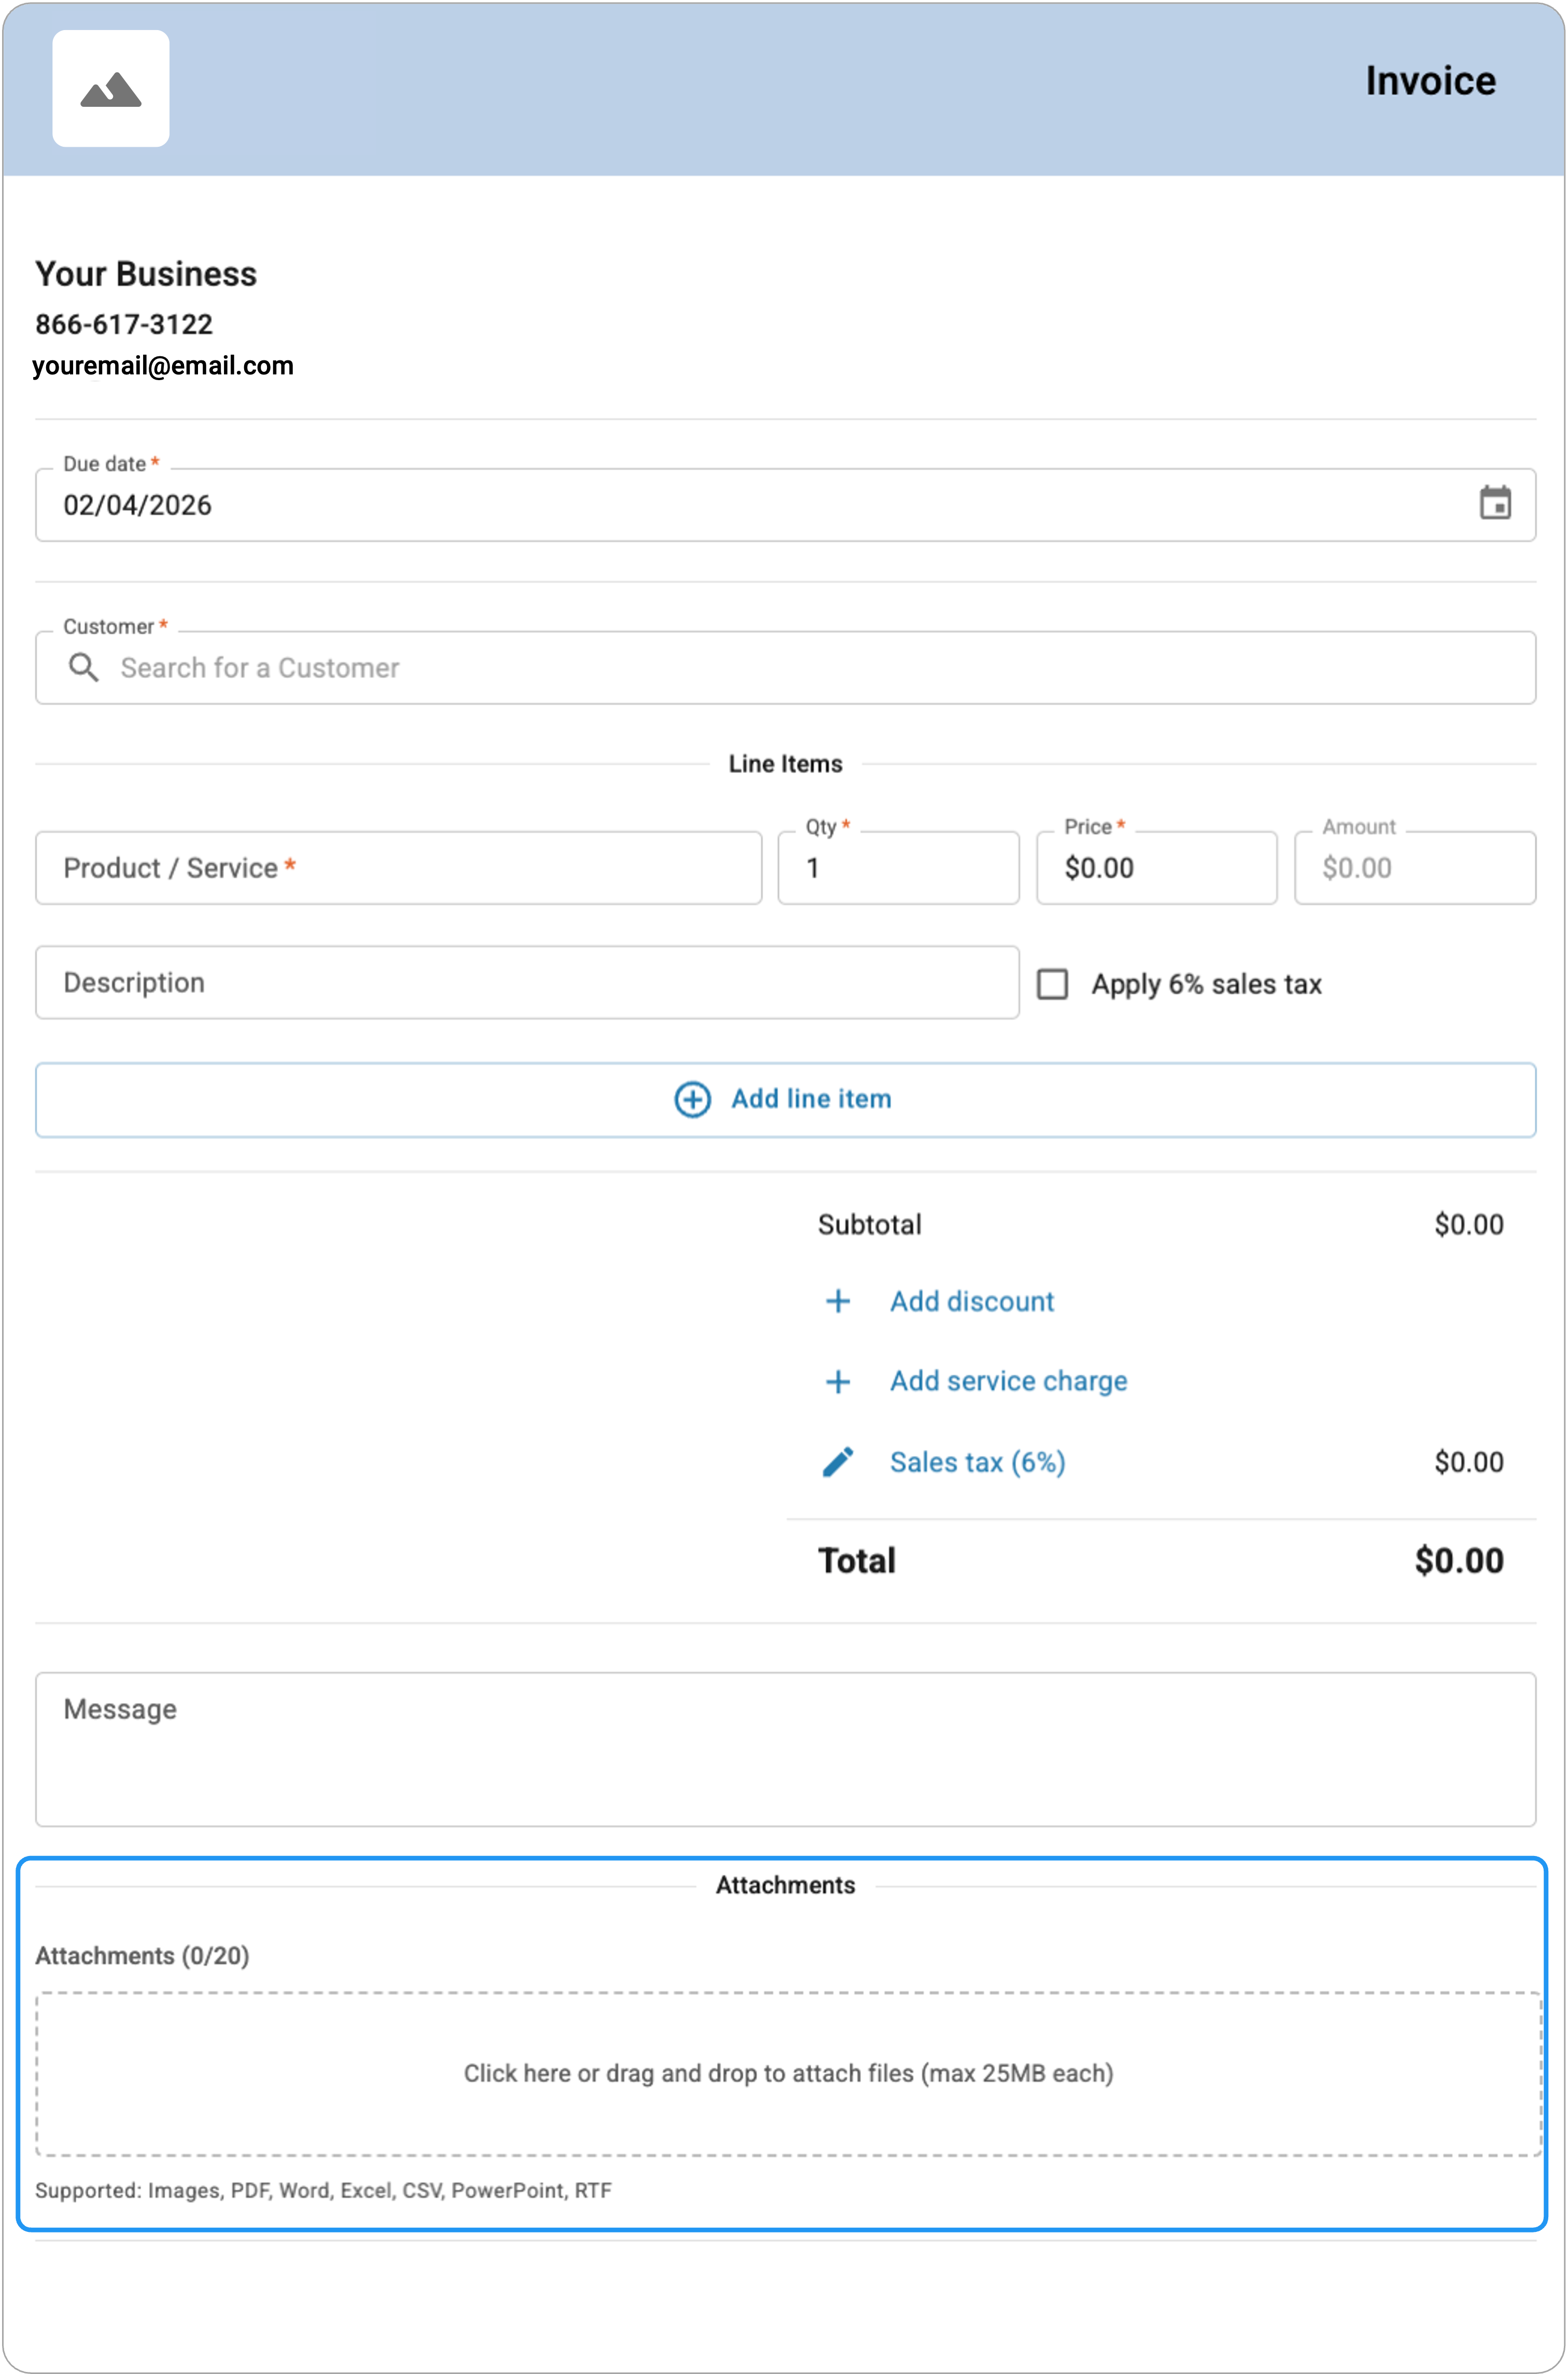Click the business logo placeholder image
The image size is (1568, 2374).
coord(111,89)
